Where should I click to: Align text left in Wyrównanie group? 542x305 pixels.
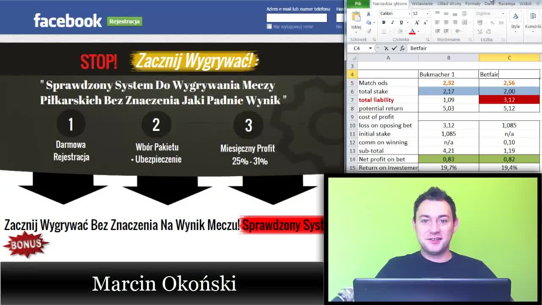tap(437, 22)
